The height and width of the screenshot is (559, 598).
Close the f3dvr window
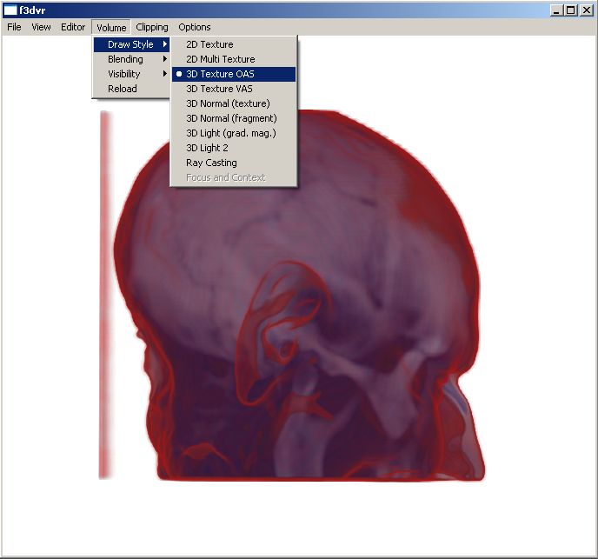(586, 10)
